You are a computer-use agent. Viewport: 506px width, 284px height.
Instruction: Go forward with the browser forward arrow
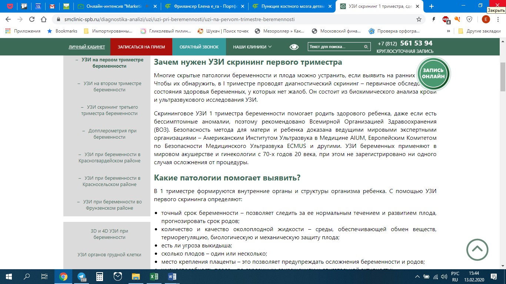click(x=20, y=19)
